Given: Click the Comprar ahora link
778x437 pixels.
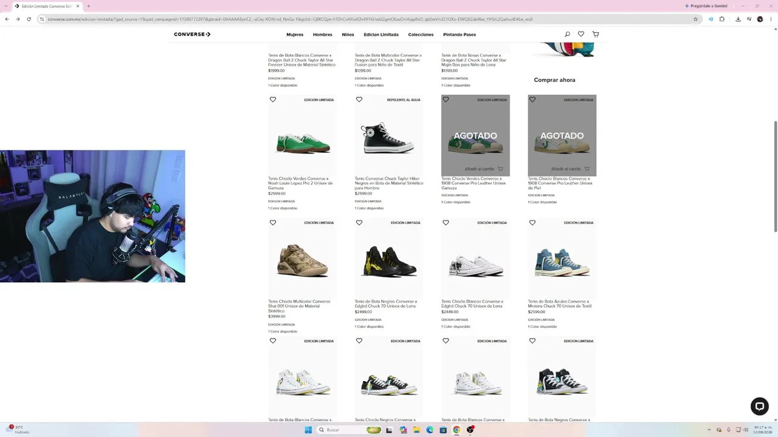Looking at the screenshot, I should pos(554,80).
